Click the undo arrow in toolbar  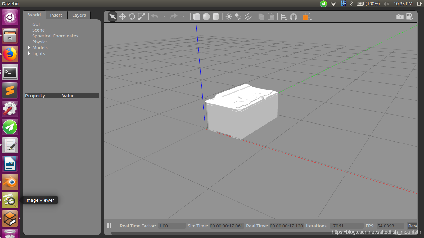[155, 16]
